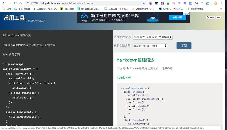Click the blue bookmark star

coord(144,3)
